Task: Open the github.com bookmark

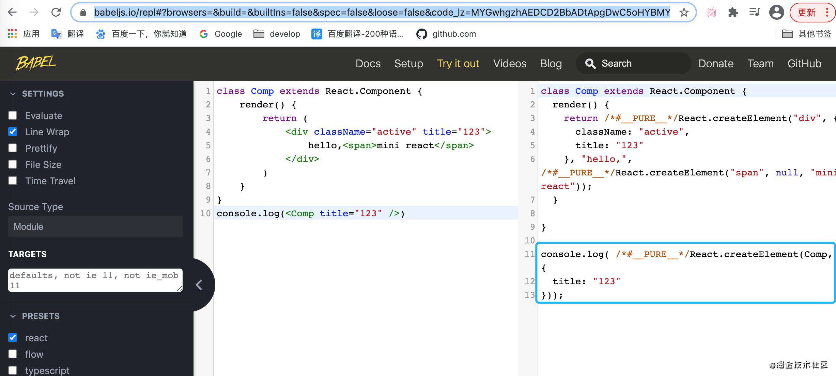Action: (x=446, y=34)
